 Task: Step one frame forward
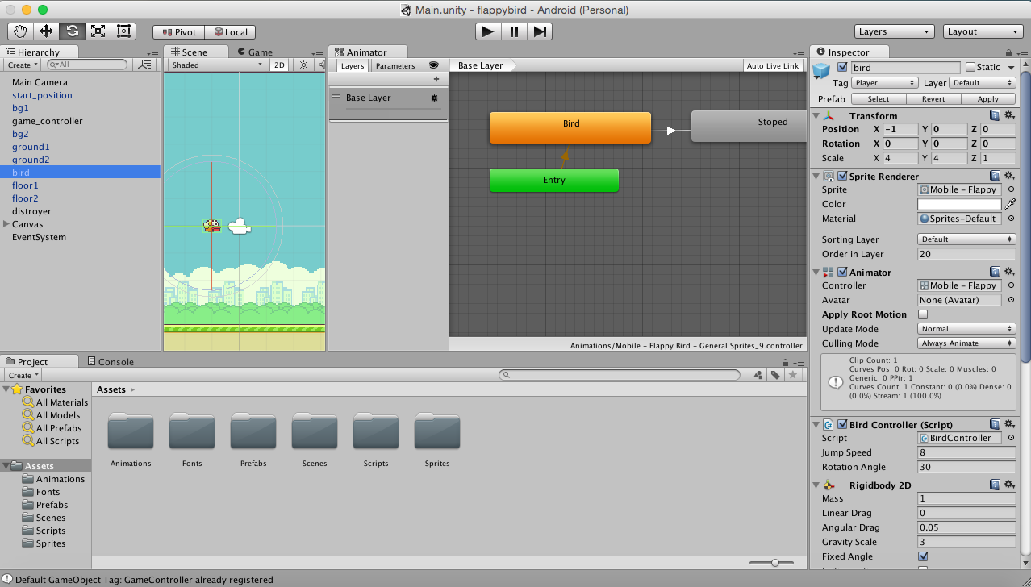click(540, 31)
